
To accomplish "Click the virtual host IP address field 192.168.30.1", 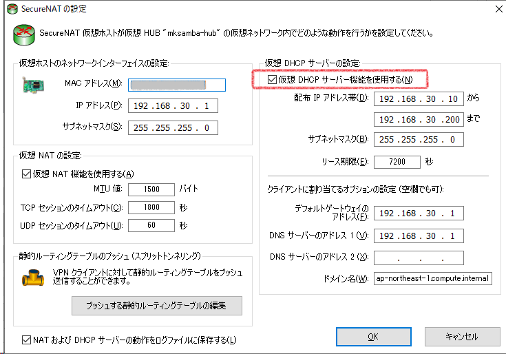I will click(x=173, y=106).
